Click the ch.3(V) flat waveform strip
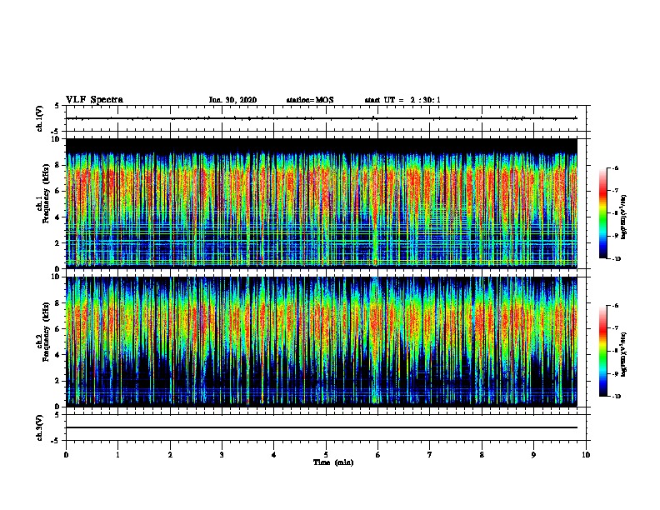The height and width of the screenshot is (510, 660). coord(326,427)
